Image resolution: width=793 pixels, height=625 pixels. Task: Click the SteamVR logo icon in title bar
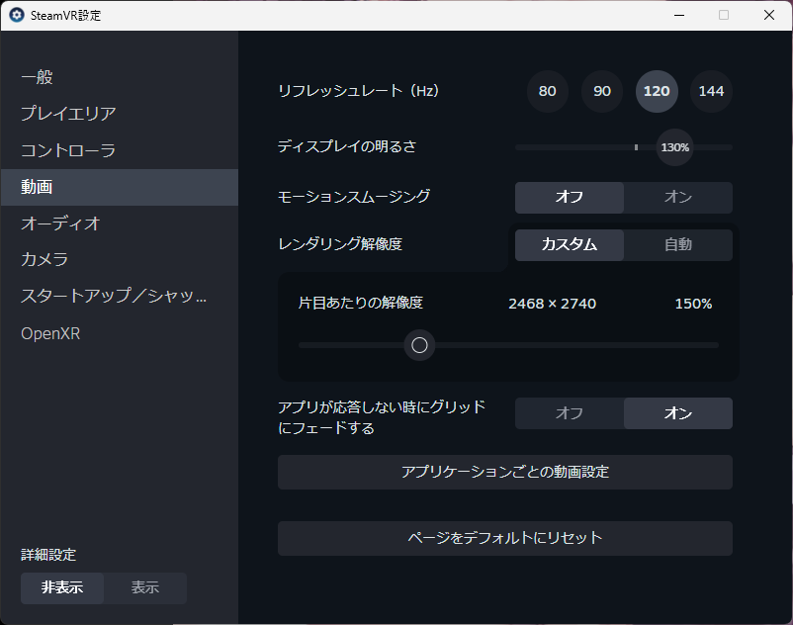click(17, 15)
